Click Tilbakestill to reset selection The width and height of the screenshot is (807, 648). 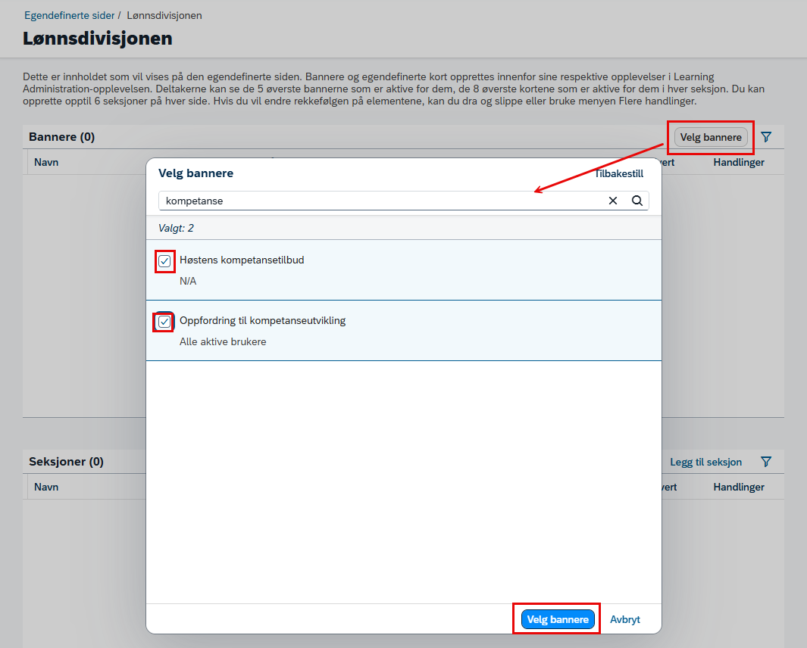coord(618,174)
